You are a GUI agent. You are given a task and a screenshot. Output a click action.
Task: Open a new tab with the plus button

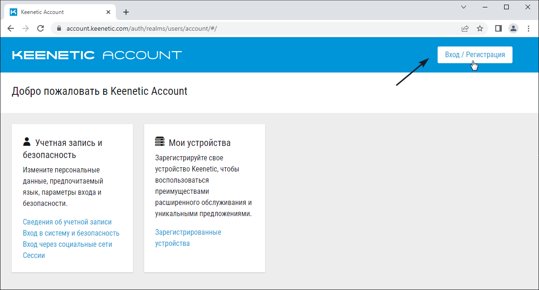[126, 12]
